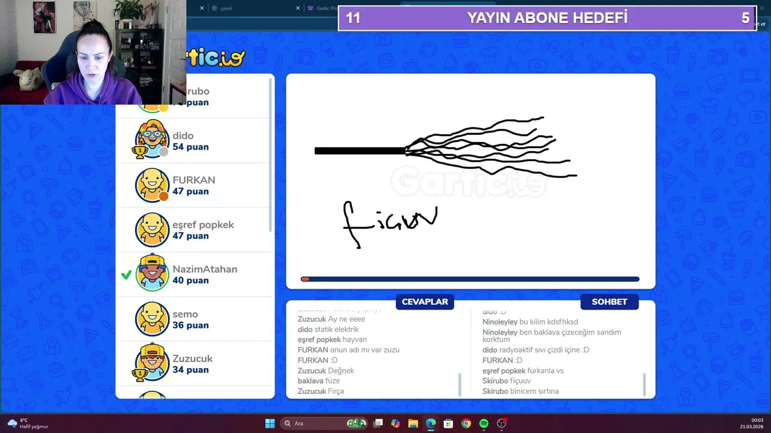Click answer 'Zuzucuk Değnek'
Viewport: 771px width, 433px height.
[x=326, y=370]
